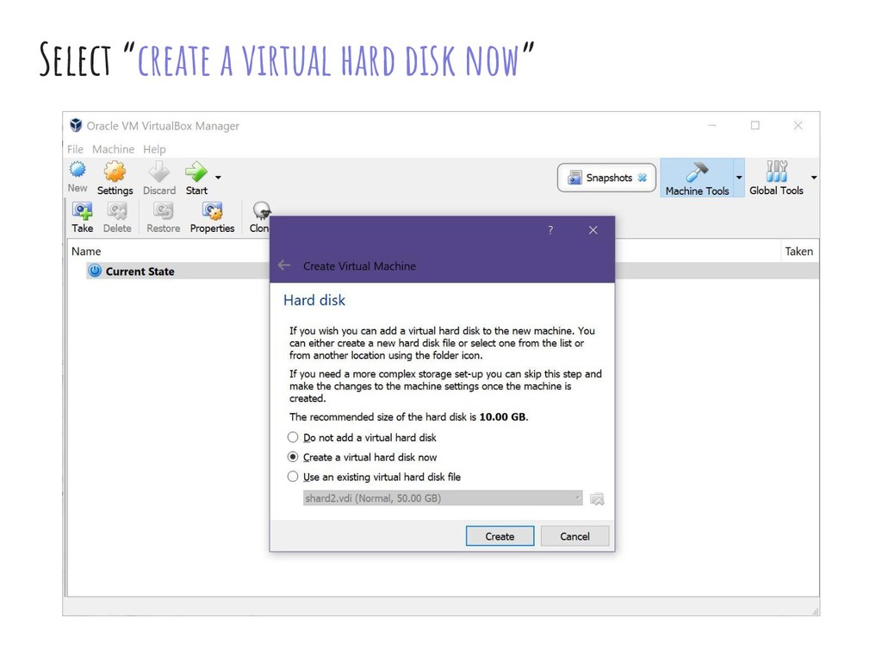This screenshot has height=662, width=882.
Task: Open the Machine menu
Action: click(x=113, y=149)
